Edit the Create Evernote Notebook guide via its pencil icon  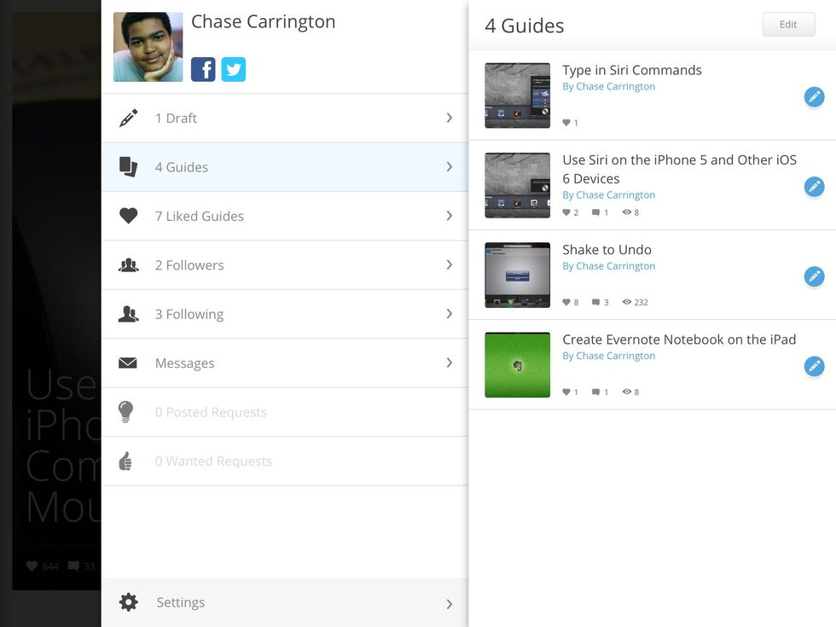814,366
